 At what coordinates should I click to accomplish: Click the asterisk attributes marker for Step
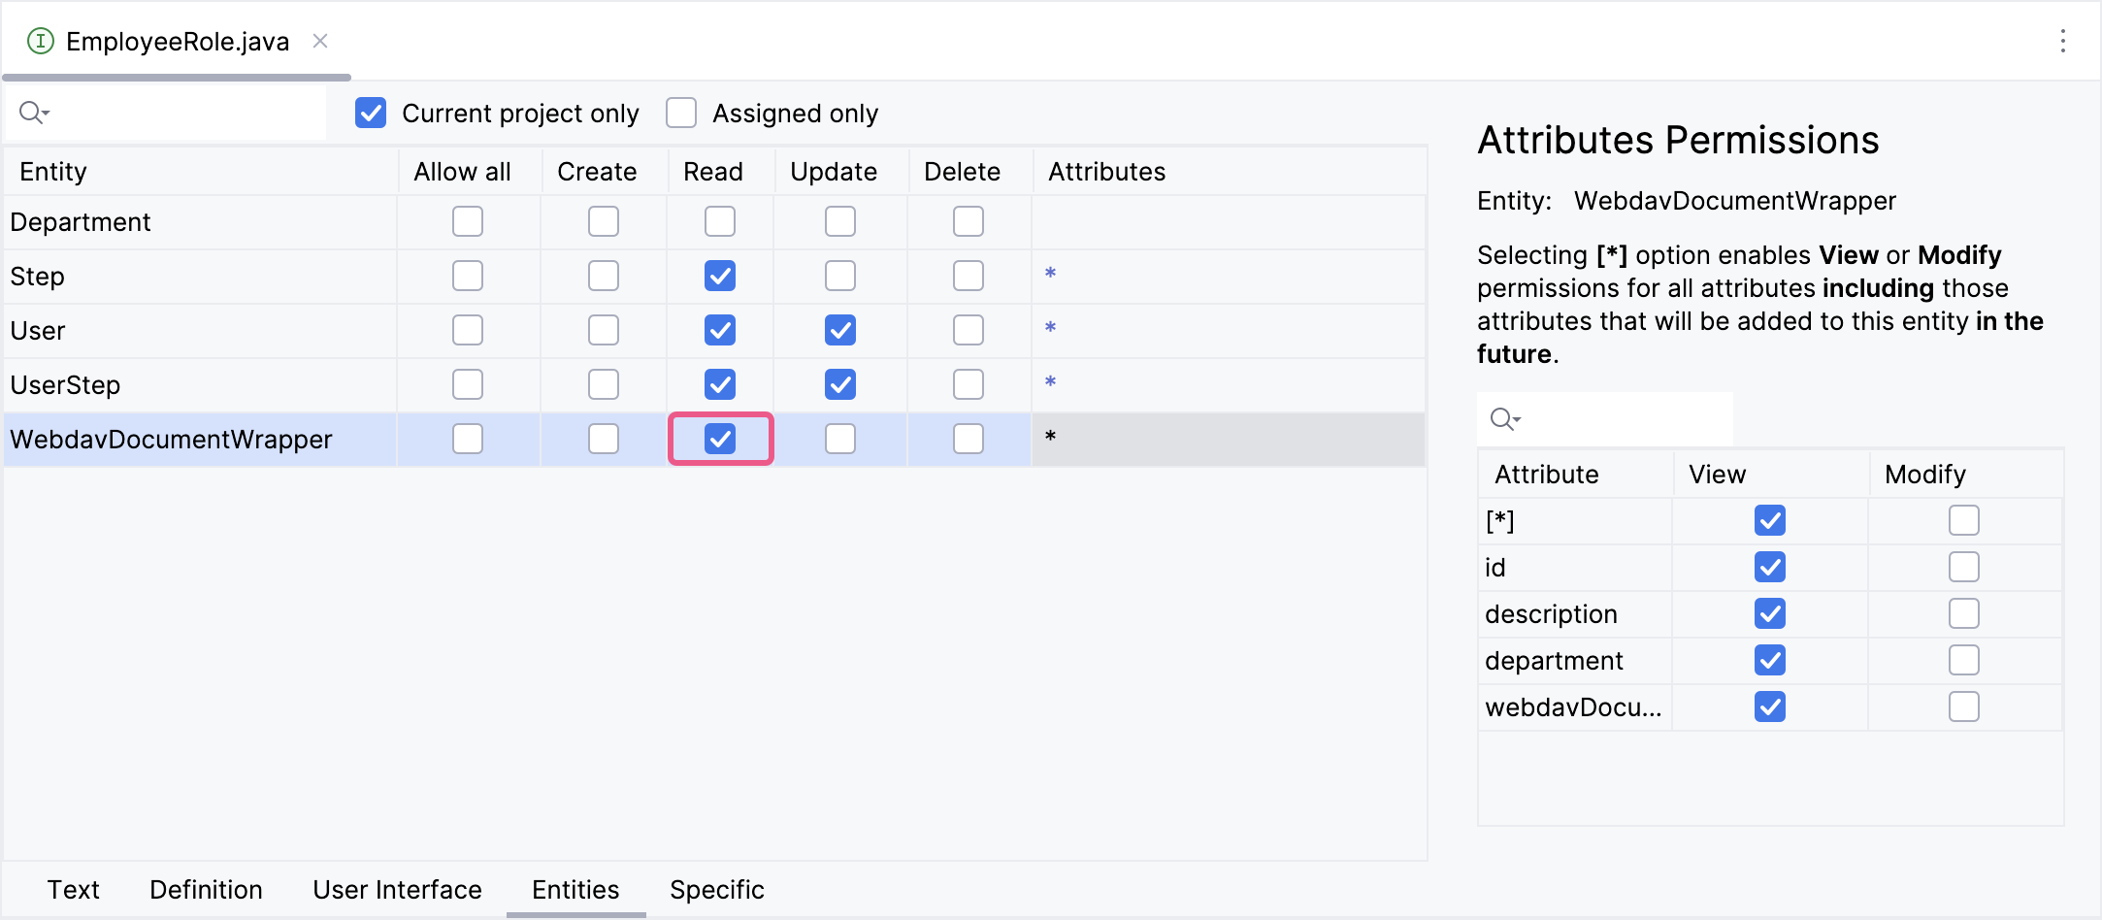tap(1050, 275)
